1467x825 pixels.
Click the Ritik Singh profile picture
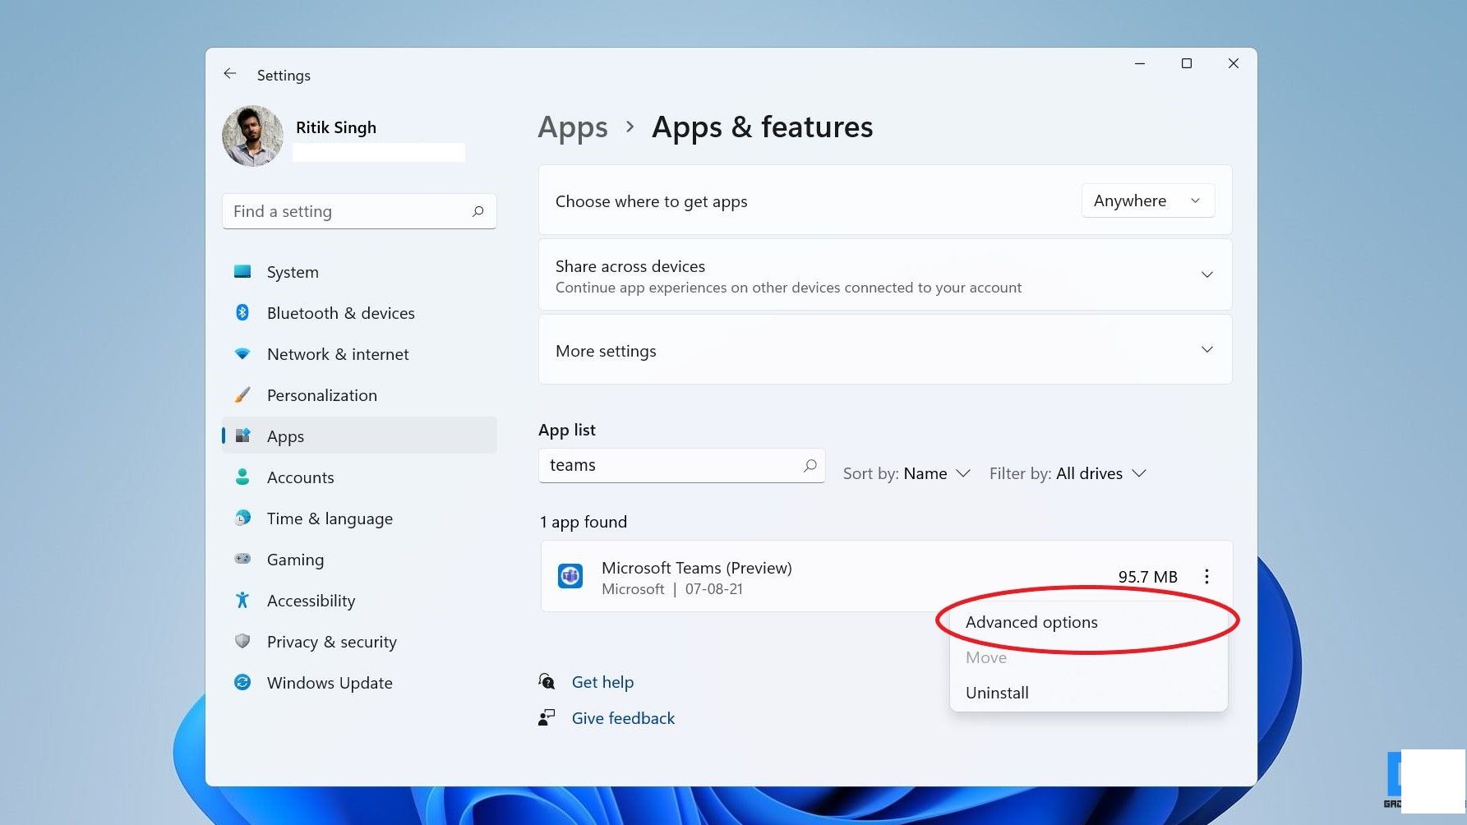pos(252,136)
